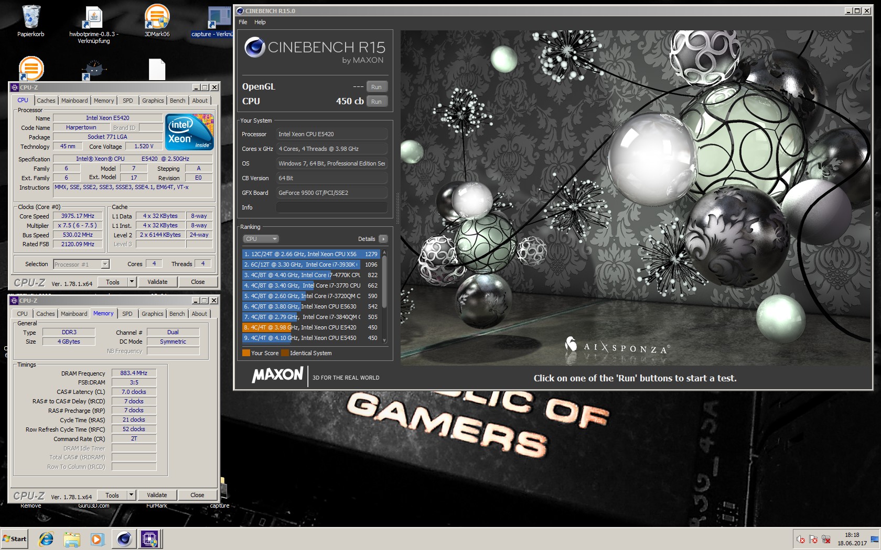Open Internet Explorer from the taskbar
The height and width of the screenshot is (550, 881).
(46, 538)
